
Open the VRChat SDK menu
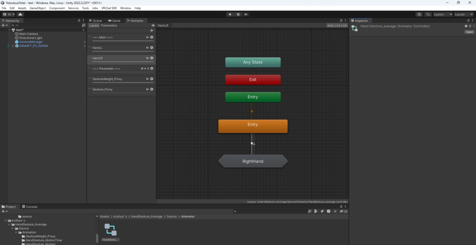pyautogui.click(x=109, y=8)
